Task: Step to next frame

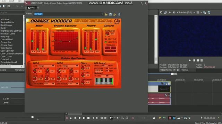Action: [x=105, y=118]
